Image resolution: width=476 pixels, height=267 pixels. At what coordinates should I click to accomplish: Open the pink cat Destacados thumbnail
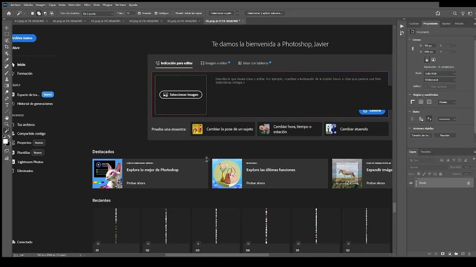click(107, 174)
